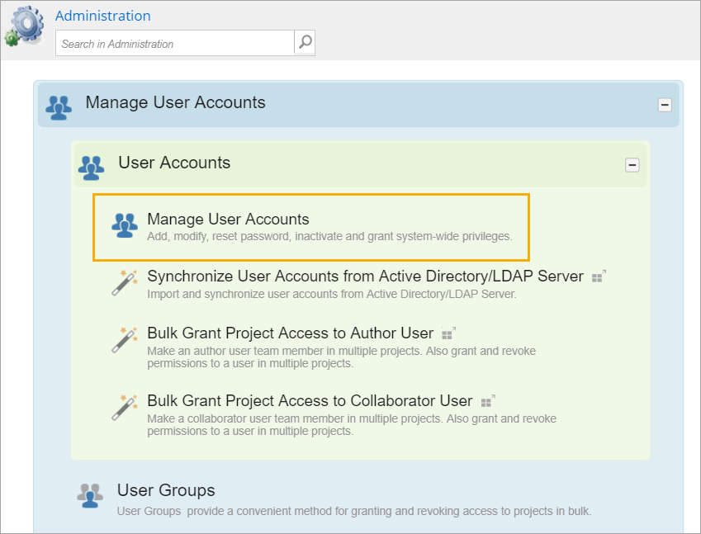Screen dimensions: 701x534
Task: Click the wand icon for Bulk Grant Collaborator User
Action: [125, 407]
